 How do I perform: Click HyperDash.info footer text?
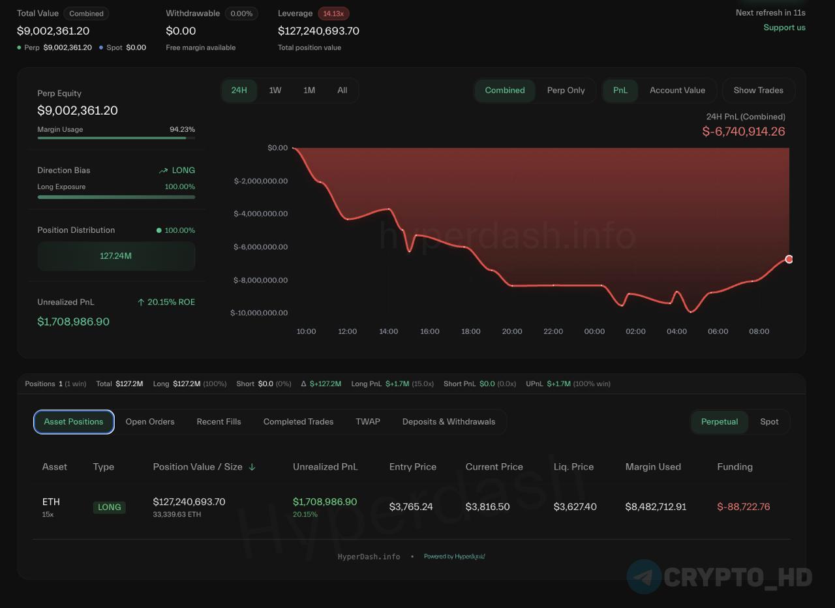[369, 556]
